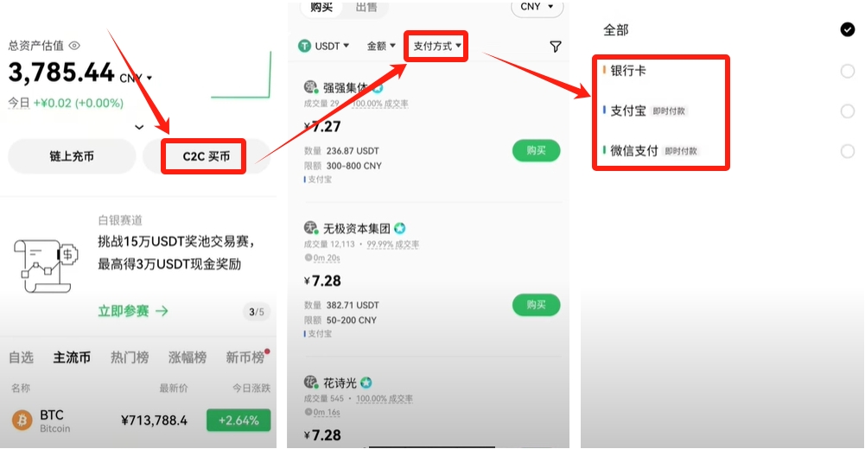Open the 金额 dropdown
Image resolution: width=865 pixels, height=449 pixels.
pyautogui.click(x=381, y=47)
